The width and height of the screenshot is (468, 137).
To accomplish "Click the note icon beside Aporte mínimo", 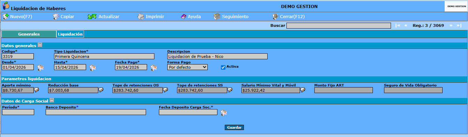I will (37, 90).
